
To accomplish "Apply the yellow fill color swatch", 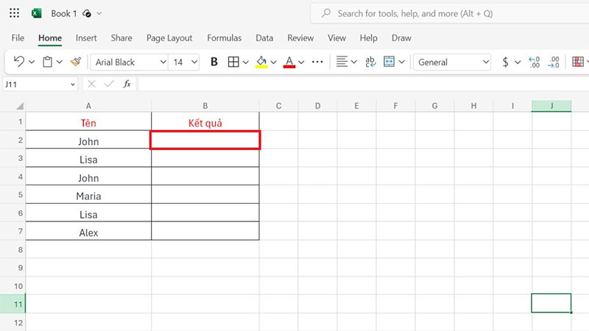I will (261, 63).
